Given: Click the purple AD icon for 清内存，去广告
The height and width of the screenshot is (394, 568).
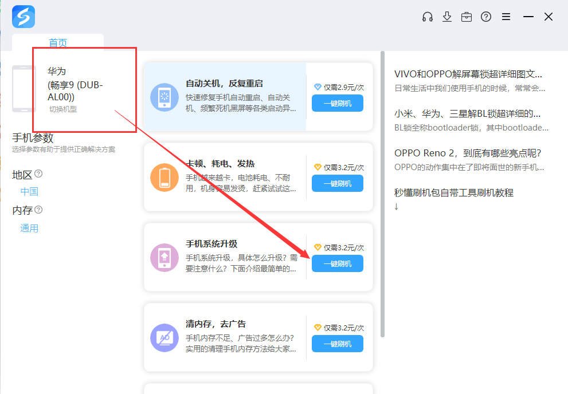Looking at the screenshot, I should tap(164, 337).
